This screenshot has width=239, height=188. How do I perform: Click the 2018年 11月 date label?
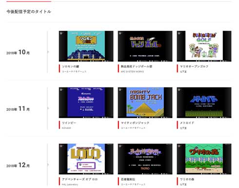(x=18, y=109)
